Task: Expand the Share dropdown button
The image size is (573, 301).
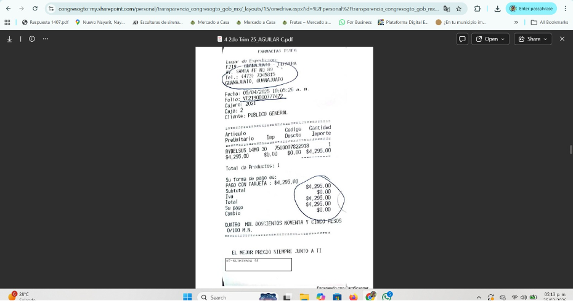Action: click(534, 39)
